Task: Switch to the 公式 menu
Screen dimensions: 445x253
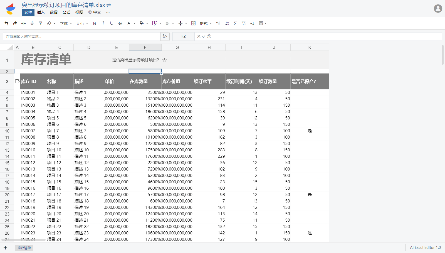Action: click(x=66, y=12)
